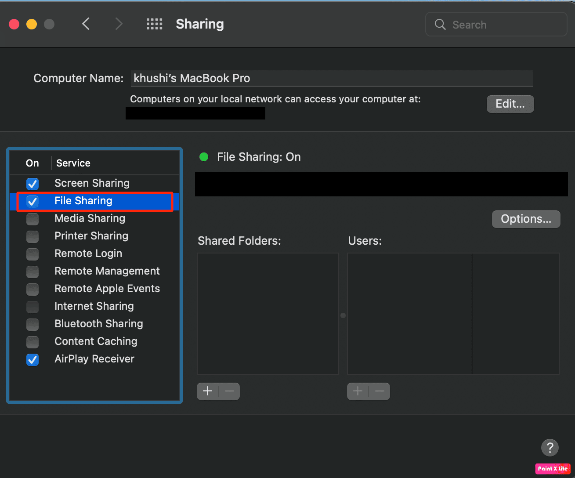Click the Service column header

[73, 163]
